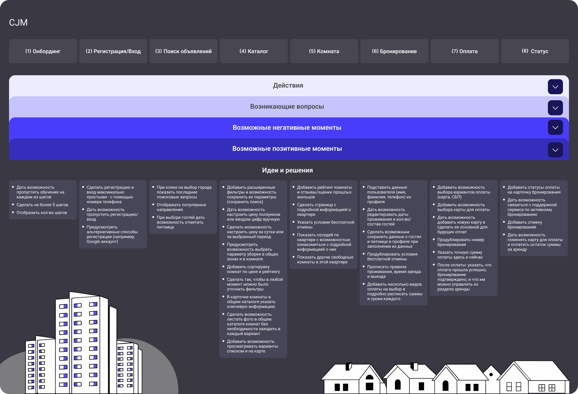The height and width of the screenshot is (394, 578).
Task: Click 'Добавить отмену бронирования' item
Action: tap(524, 225)
